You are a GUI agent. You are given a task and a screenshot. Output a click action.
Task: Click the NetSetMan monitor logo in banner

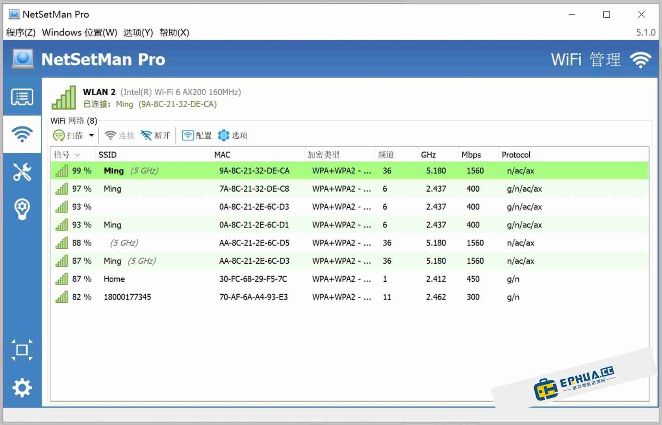pyautogui.click(x=23, y=59)
